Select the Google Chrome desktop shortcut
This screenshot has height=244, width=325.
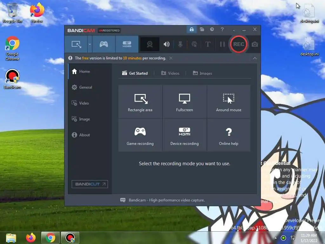click(12, 48)
